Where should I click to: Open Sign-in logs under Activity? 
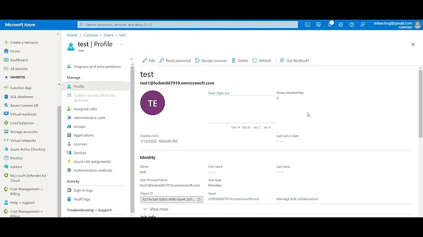point(83,191)
